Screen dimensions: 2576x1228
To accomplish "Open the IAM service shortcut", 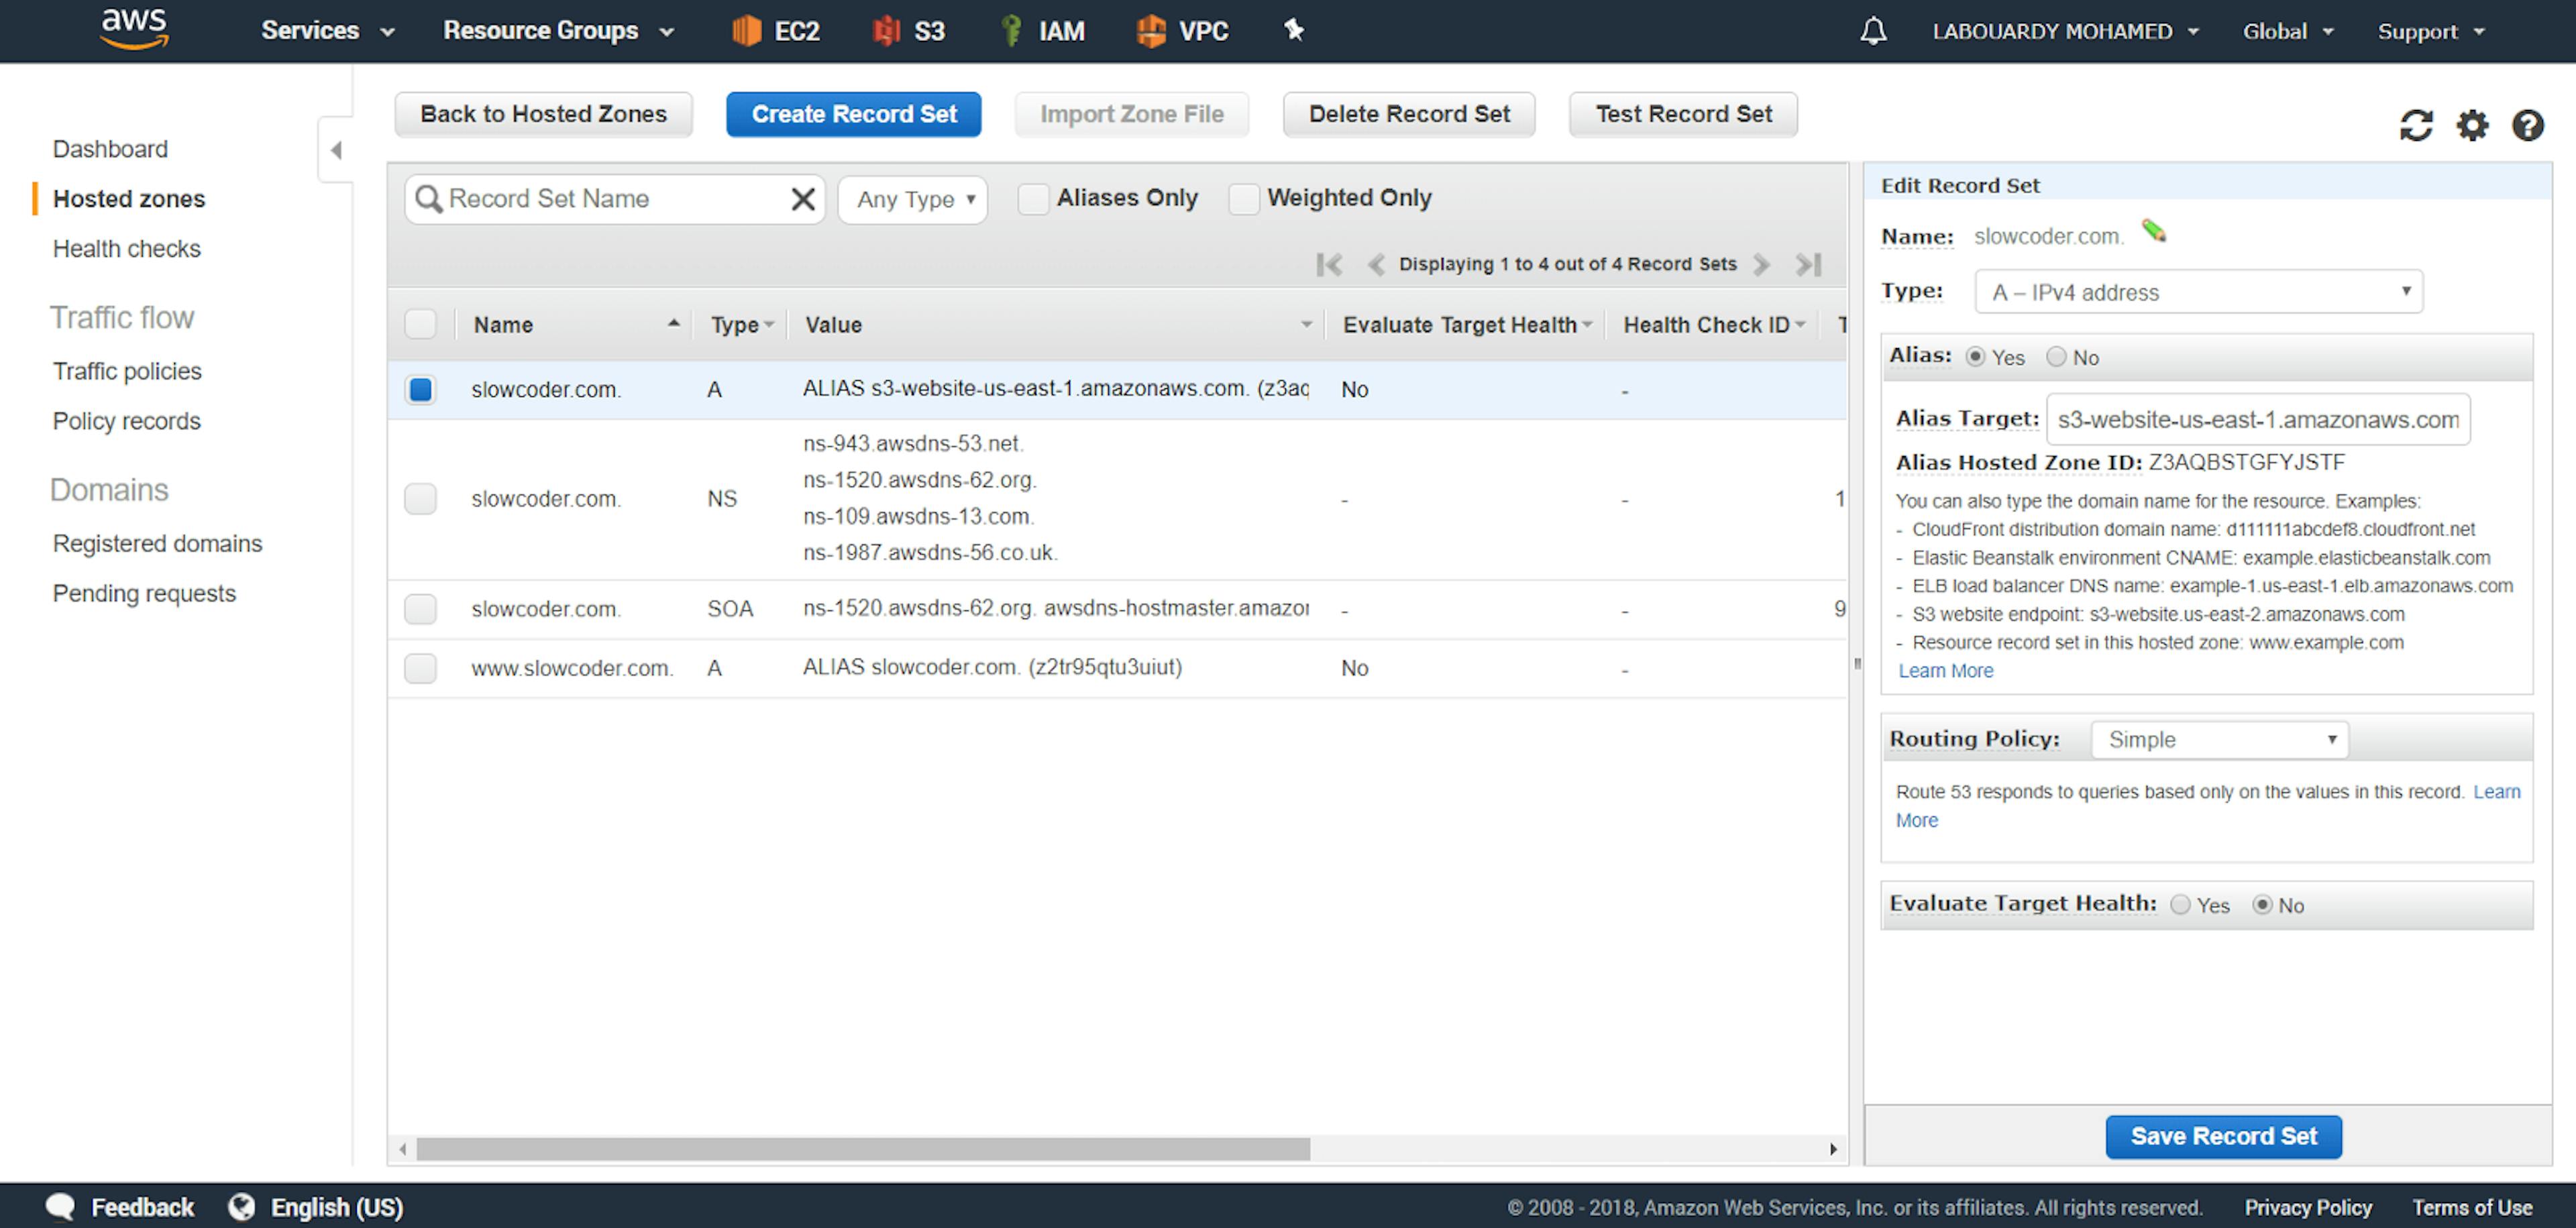I will 1042,31.
